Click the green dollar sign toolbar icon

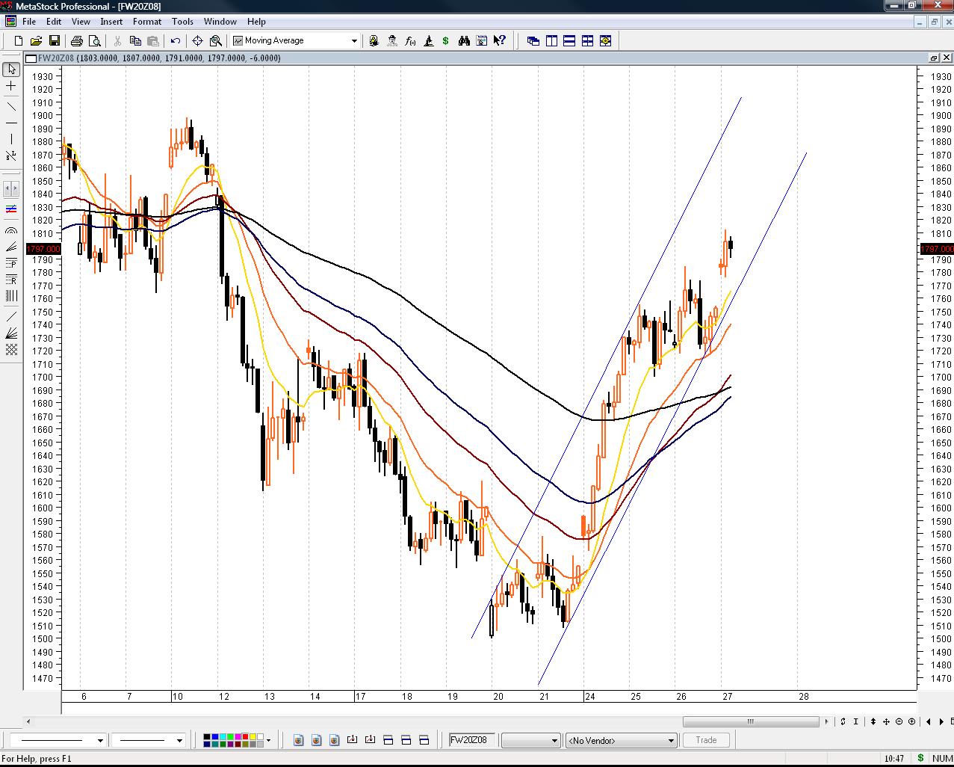[446, 41]
